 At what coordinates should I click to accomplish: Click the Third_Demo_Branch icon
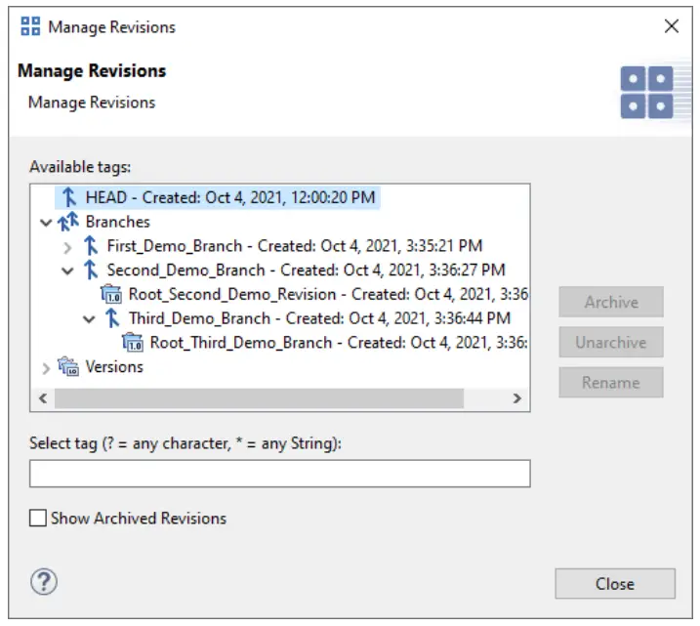coord(112,318)
